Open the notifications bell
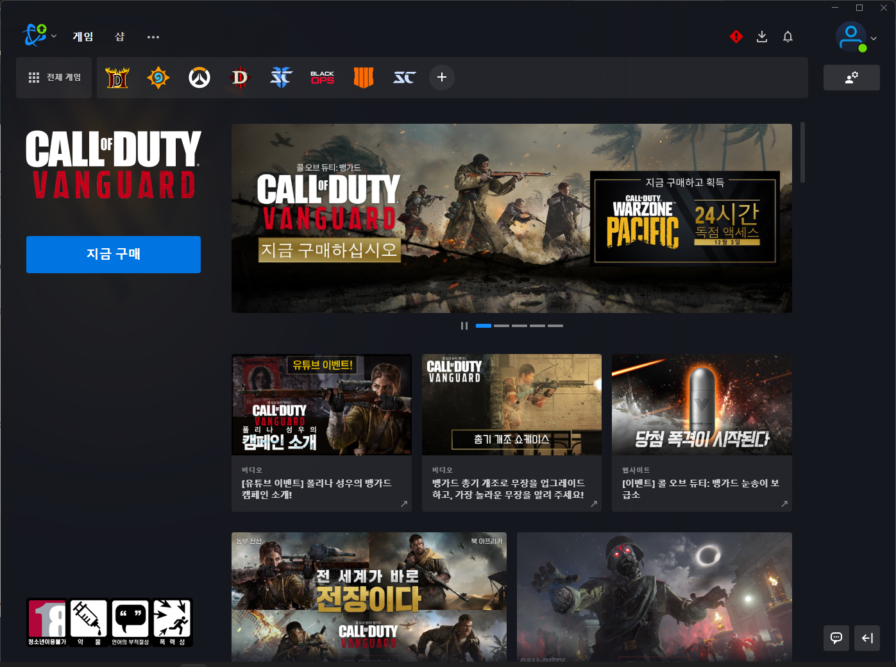This screenshot has height=667, width=896. point(788,37)
